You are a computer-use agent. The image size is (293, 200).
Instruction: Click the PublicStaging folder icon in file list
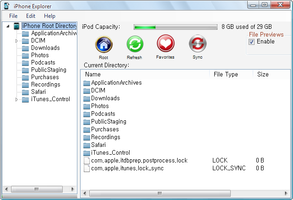pos(87,122)
